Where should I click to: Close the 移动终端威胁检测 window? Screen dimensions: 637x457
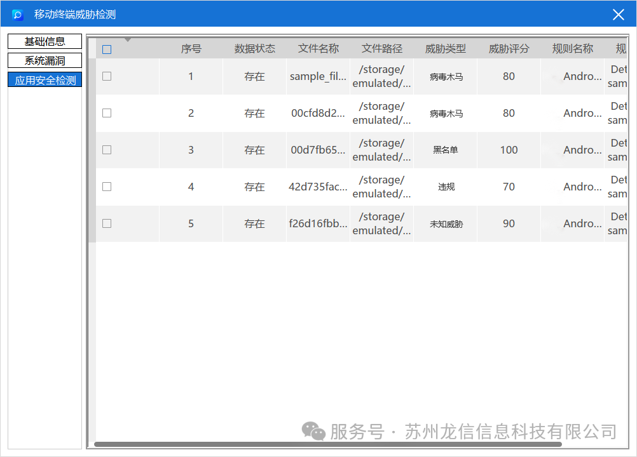pos(618,15)
